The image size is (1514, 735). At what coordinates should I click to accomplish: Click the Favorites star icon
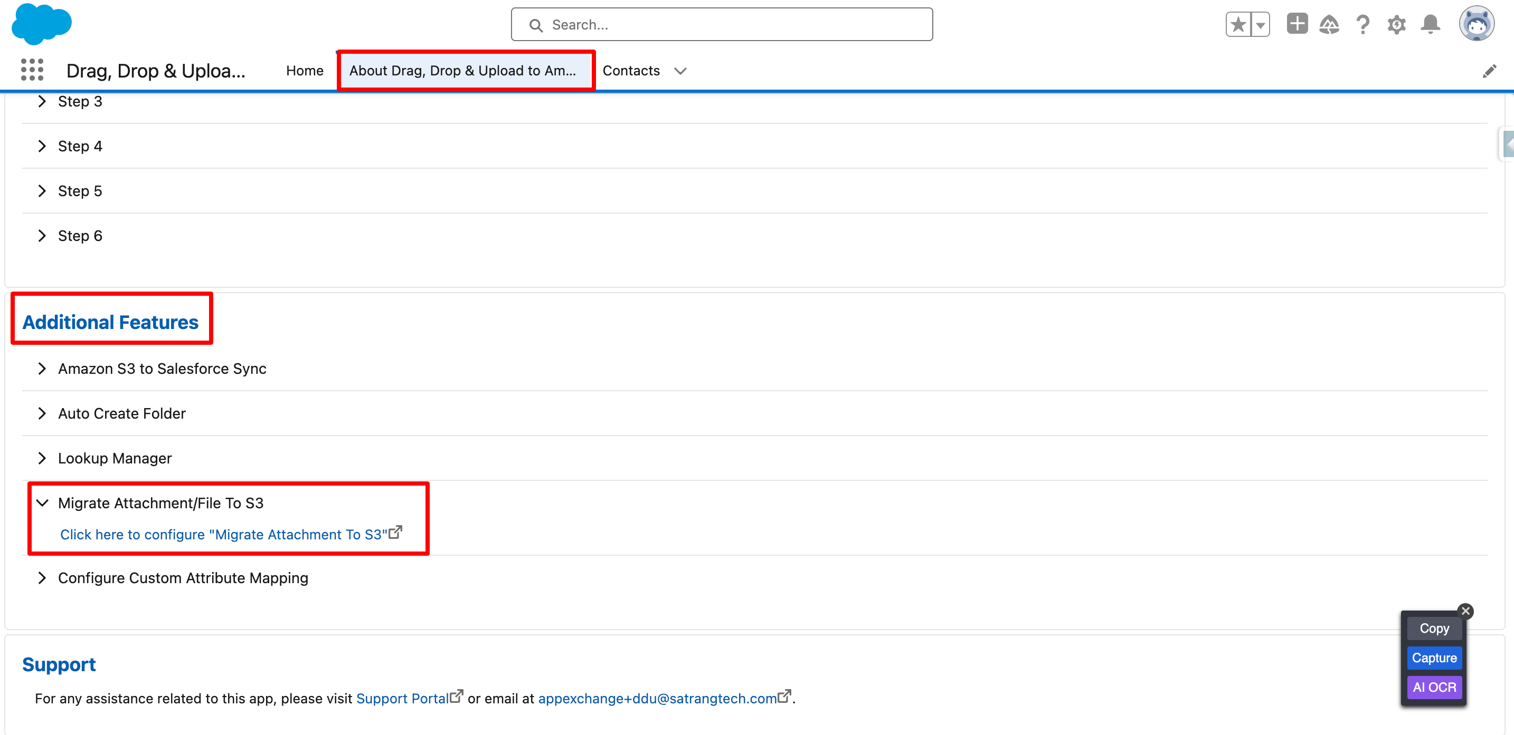click(x=1238, y=25)
